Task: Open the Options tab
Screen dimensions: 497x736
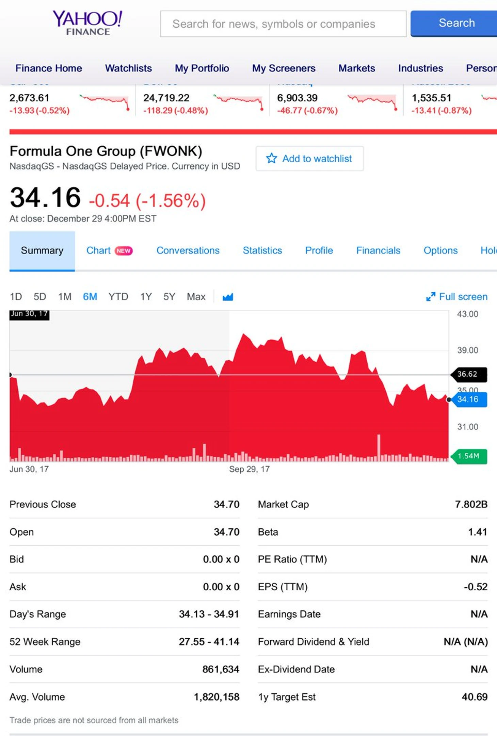Action: 440,251
